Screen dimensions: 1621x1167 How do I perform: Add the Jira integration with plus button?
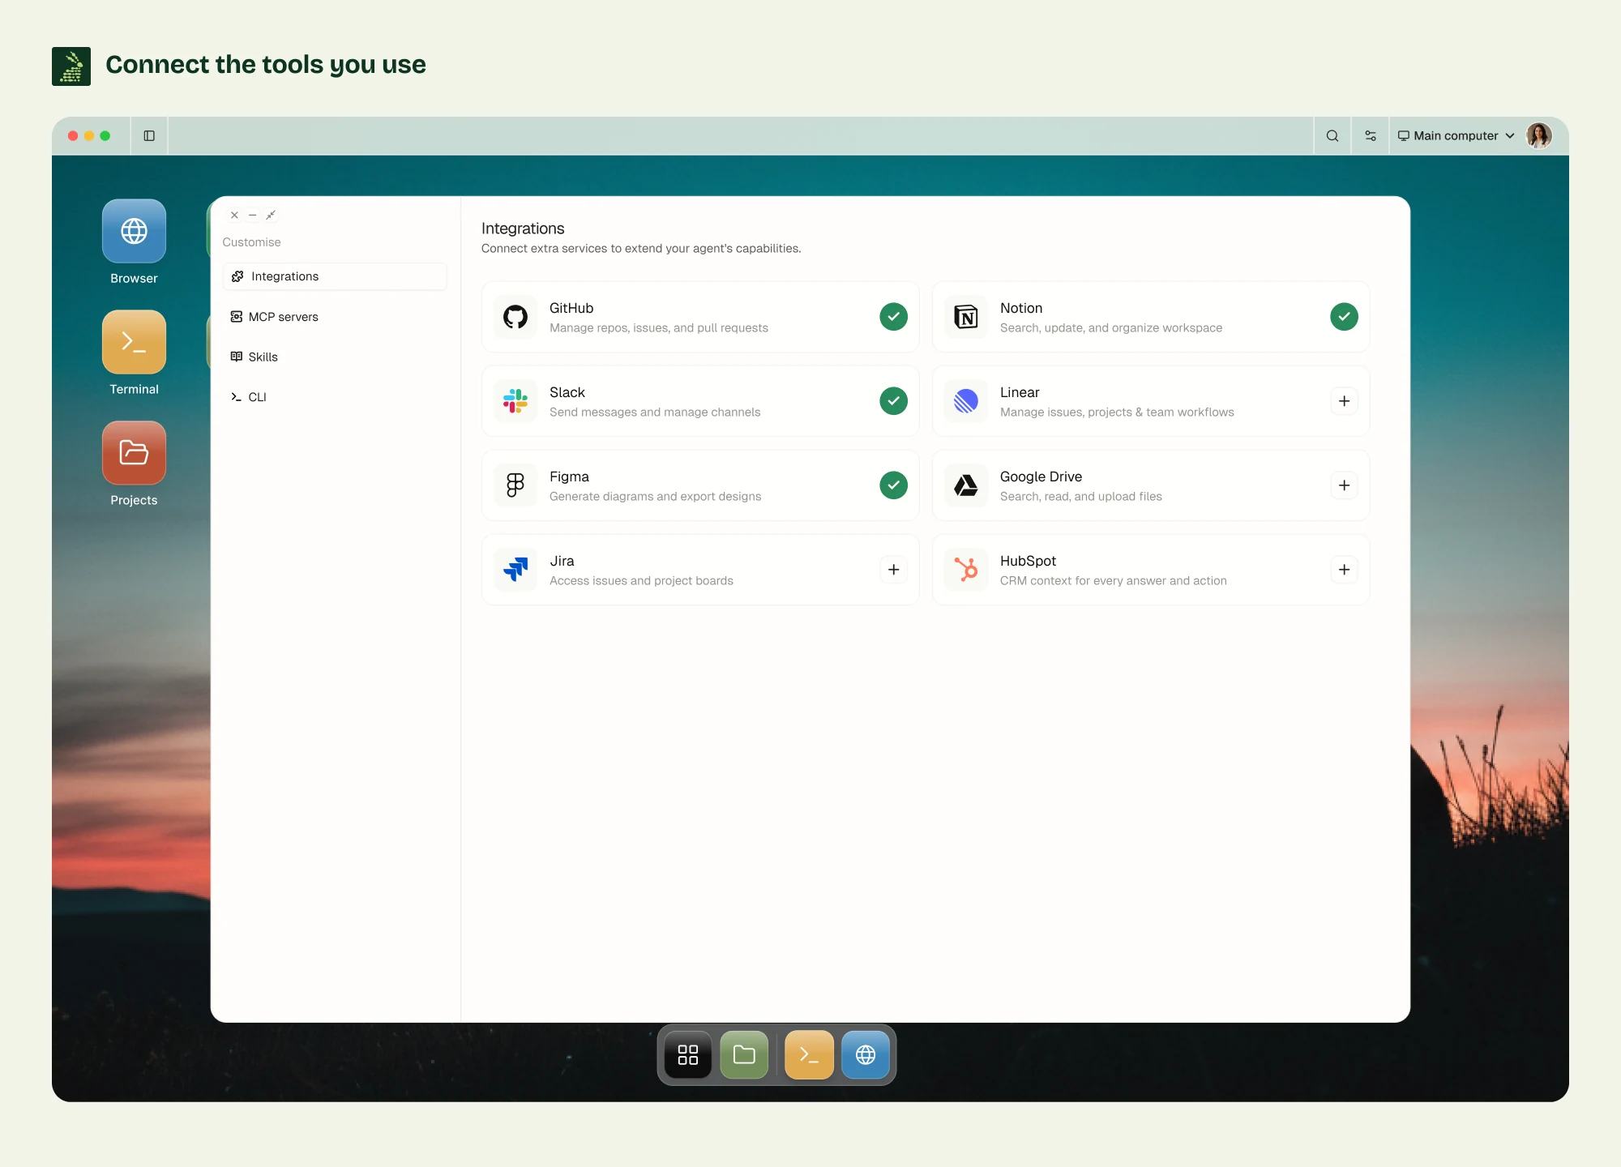tap(893, 570)
